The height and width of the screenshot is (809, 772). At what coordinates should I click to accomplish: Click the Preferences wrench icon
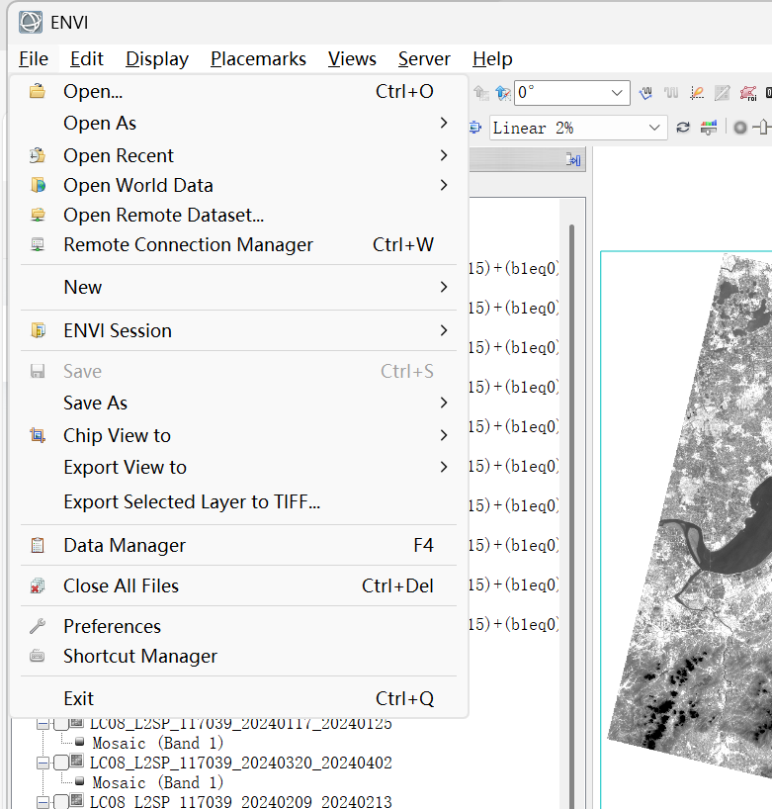[x=38, y=626]
